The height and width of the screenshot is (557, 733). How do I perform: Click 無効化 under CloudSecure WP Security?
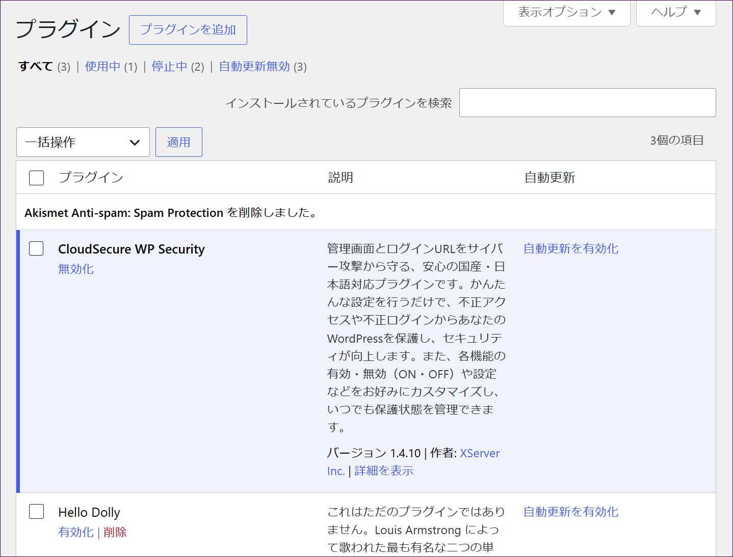(76, 269)
